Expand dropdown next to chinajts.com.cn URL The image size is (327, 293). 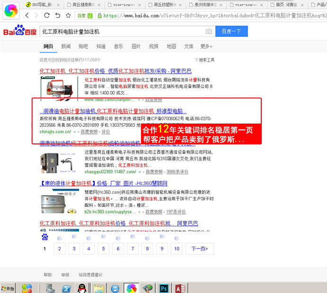(74, 132)
